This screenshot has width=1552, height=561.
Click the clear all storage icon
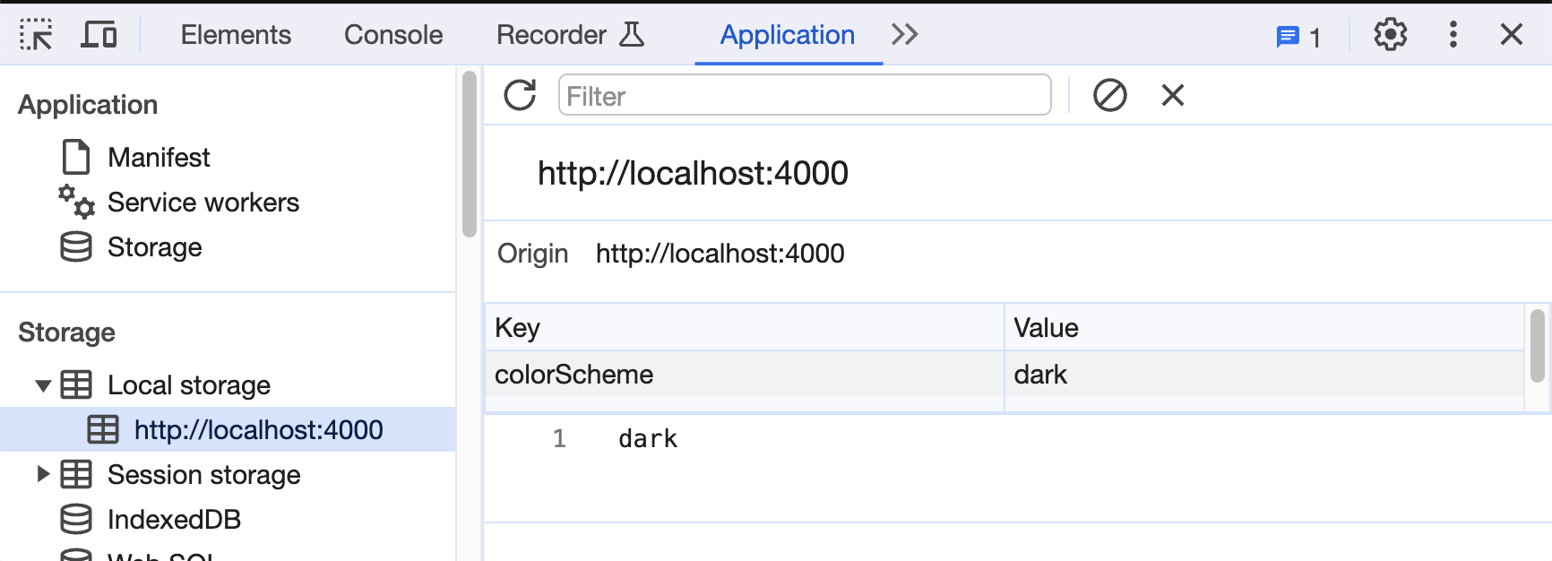point(1109,95)
